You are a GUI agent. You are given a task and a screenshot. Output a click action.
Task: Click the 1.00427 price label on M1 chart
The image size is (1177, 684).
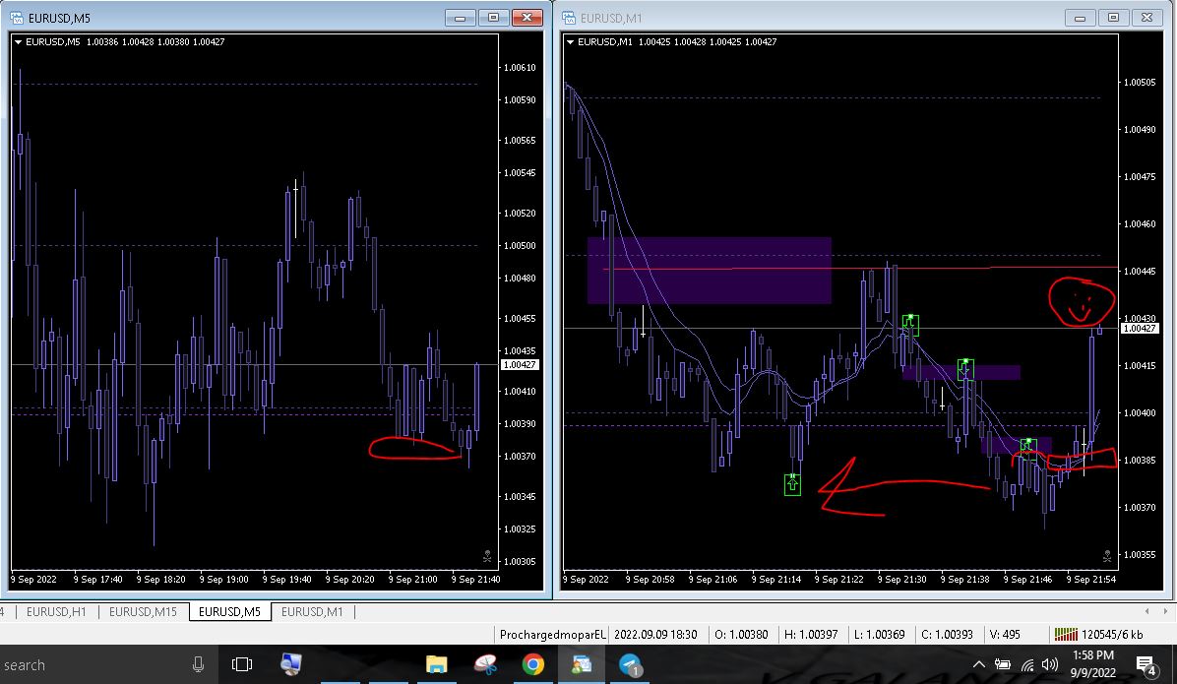pos(1140,328)
